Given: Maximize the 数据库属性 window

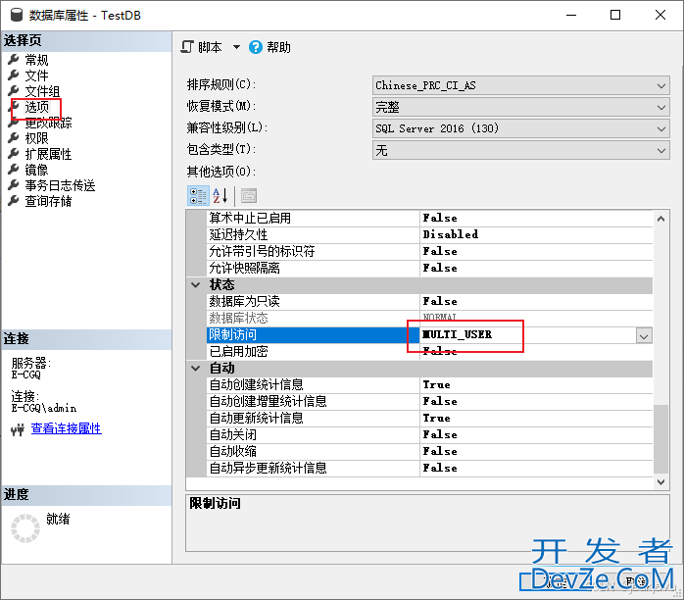Looking at the screenshot, I should 615,15.
